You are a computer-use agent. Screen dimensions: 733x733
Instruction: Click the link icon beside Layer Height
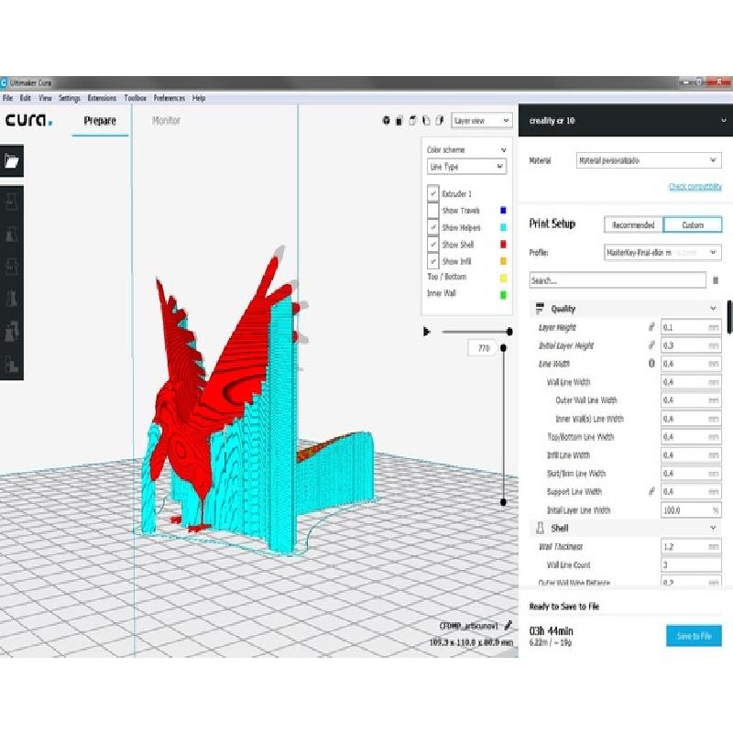pyautogui.click(x=651, y=327)
